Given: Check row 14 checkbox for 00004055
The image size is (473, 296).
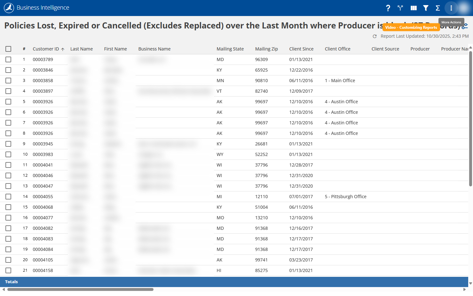Looking at the screenshot, I should [8, 197].
